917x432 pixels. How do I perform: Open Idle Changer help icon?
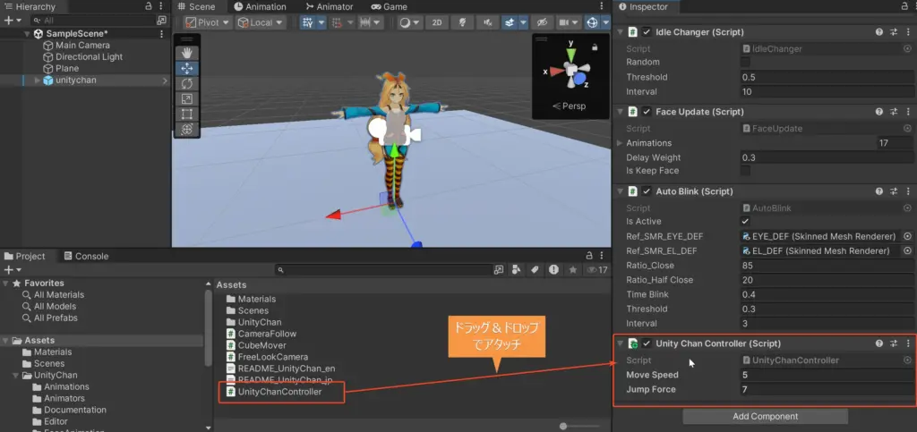click(x=879, y=32)
